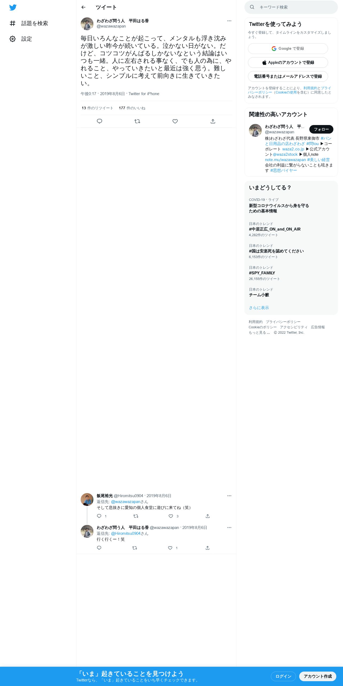Click the キーワード検索 search field

tap(291, 7)
